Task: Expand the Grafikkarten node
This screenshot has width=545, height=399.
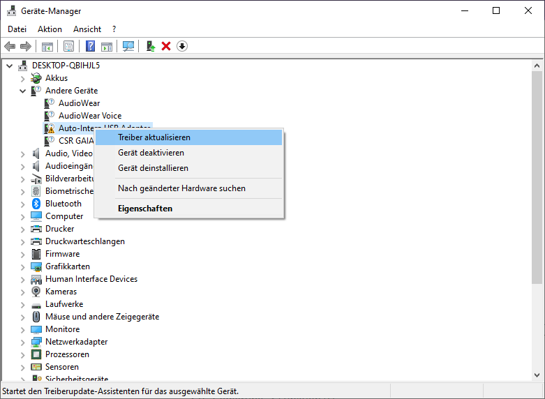Action: 23,266
